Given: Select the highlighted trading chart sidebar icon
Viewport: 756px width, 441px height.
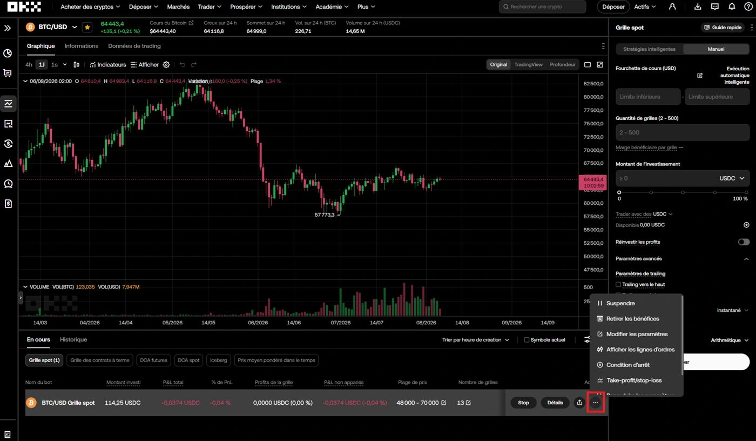Looking at the screenshot, I should [x=8, y=103].
